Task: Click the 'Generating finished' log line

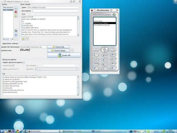Action: [x=10, y=92]
